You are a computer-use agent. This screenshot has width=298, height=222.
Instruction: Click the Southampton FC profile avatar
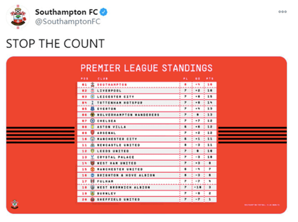(x=18, y=17)
